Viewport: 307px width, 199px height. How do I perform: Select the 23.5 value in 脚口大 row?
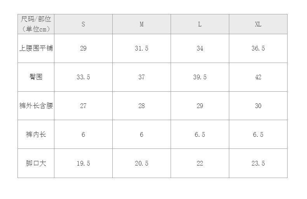coord(258,163)
